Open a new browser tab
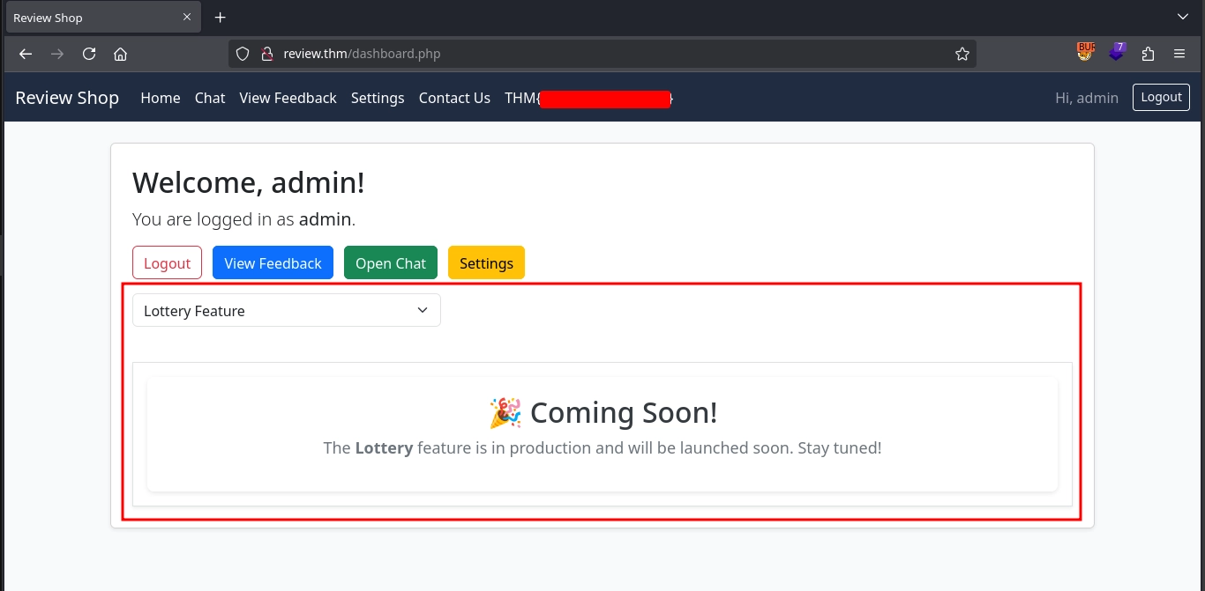 [221, 18]
